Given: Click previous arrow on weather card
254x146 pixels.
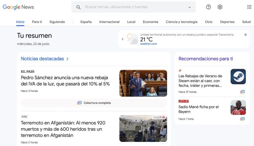Looking at the screenshot, I should tap(123, 39).
